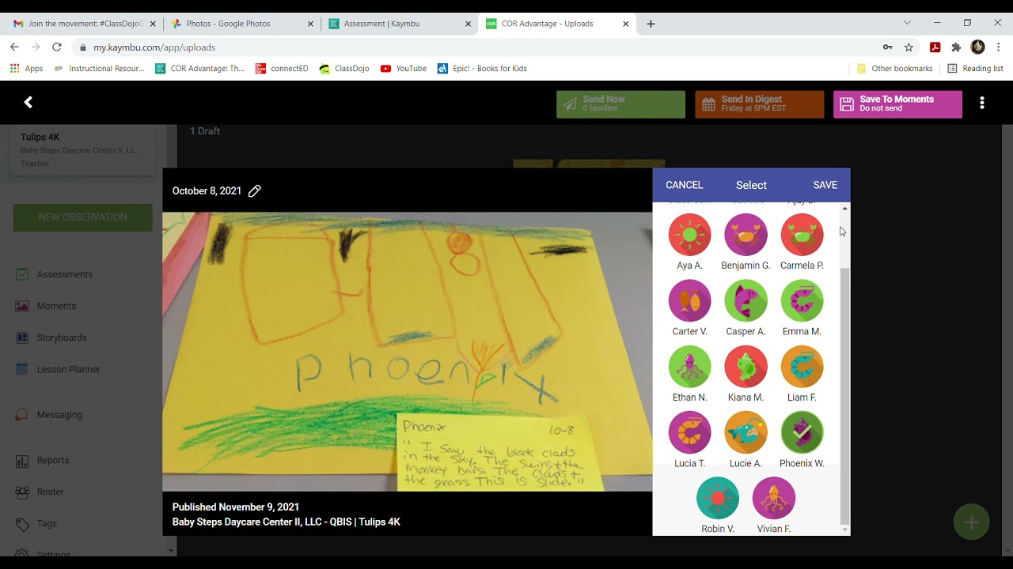Open the ClassDojo bookmark
The height and width of the screenshot is (569, 1013).
point(344,69)
